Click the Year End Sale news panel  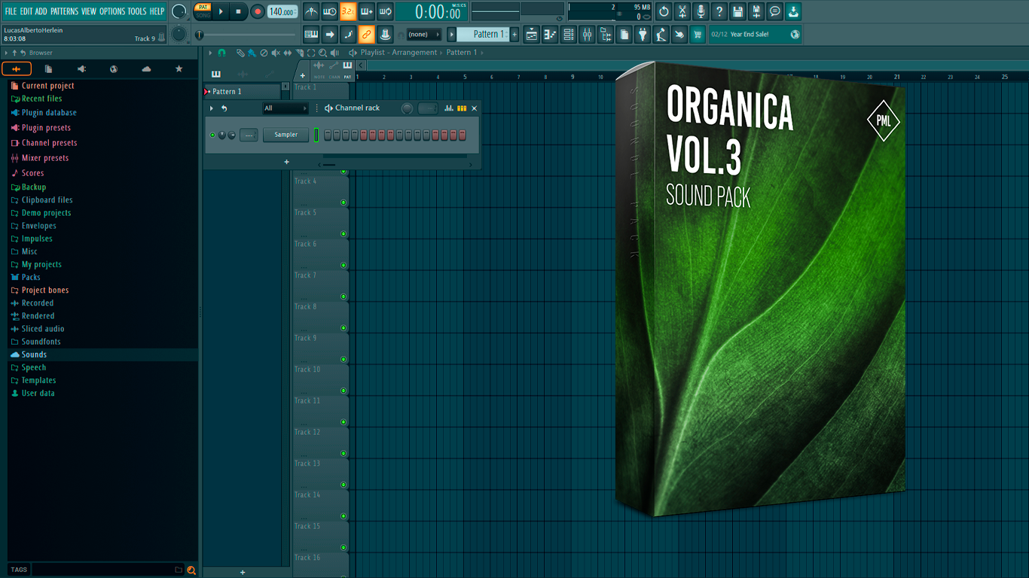pos(756,34)
